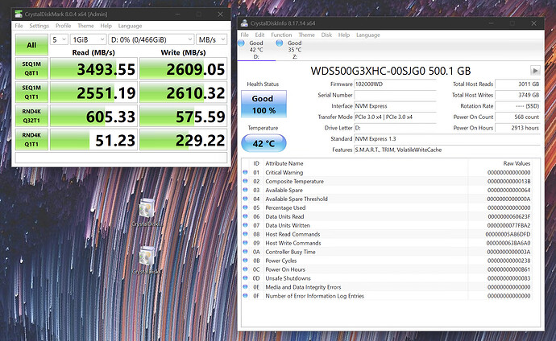Click status dot for Controller Busy Time
This screenshot has height=341, width=556.
245,252
